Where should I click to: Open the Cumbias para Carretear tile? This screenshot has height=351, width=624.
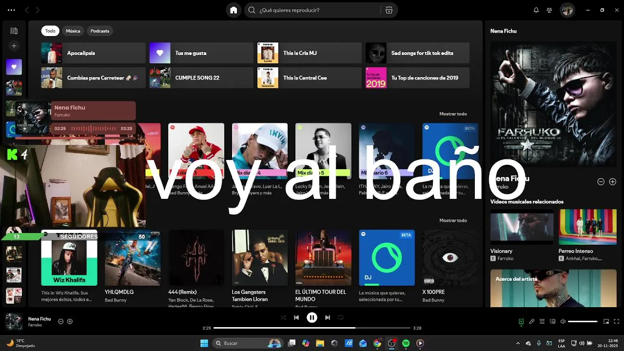coord(93,78)
